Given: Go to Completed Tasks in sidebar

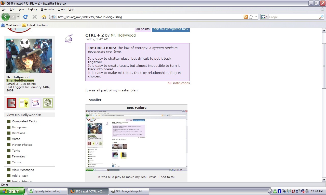Looking at the screenshot, I should click(x=24, y=121).
